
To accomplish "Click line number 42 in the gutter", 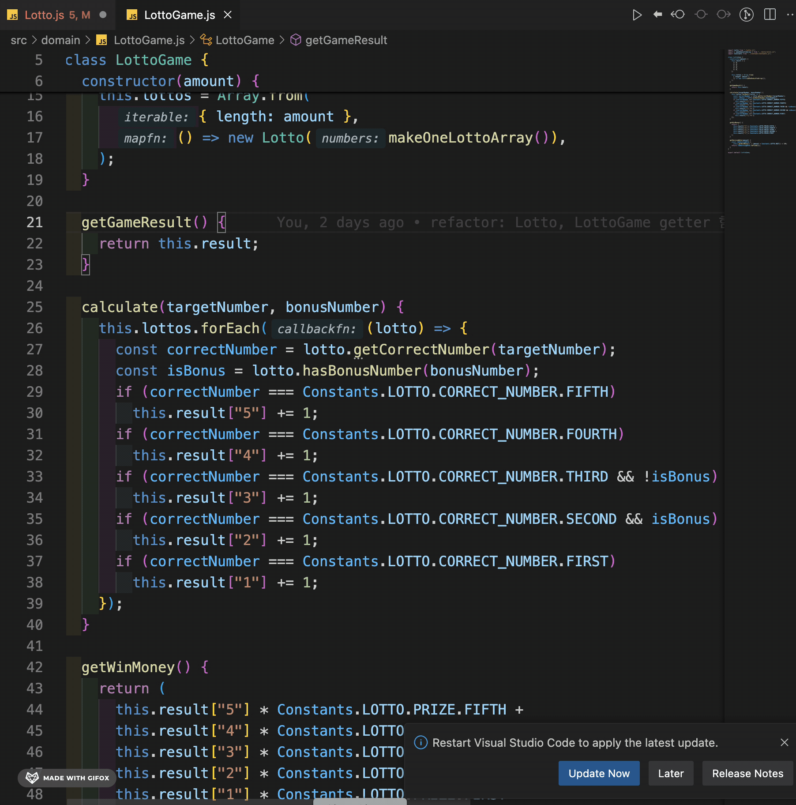I will (x=34, y=667).
